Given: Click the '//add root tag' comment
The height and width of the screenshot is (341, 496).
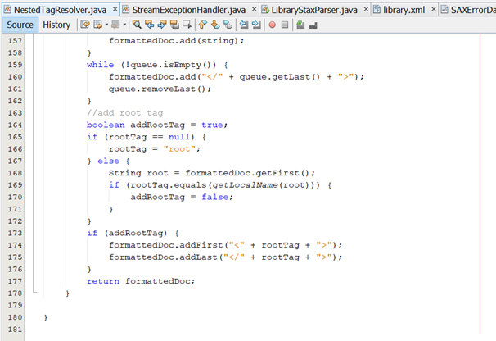Looking at the screenshot, I should point(125,113).
